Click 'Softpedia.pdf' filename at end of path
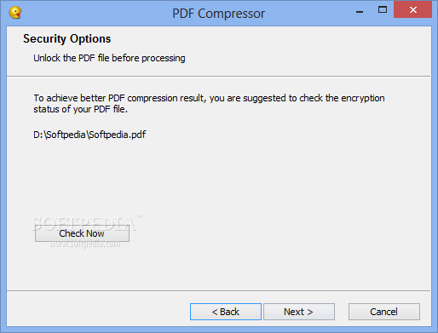438x333 pixels. pyautogui.click(x=118, y=135)
